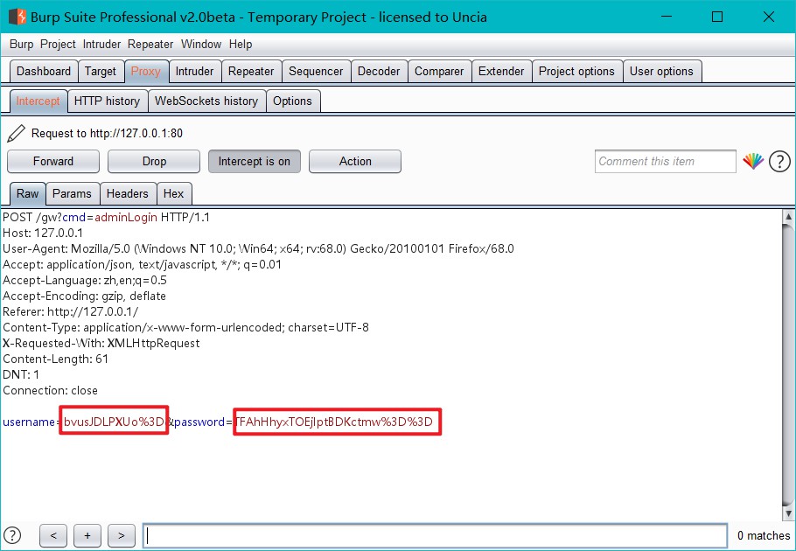This screenshot has width=796, height=551.
Task: Click the scrollbar up arrow in request pane
Action: (788, 217)
